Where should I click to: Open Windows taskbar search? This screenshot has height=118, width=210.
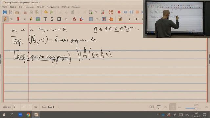point(12,115)
